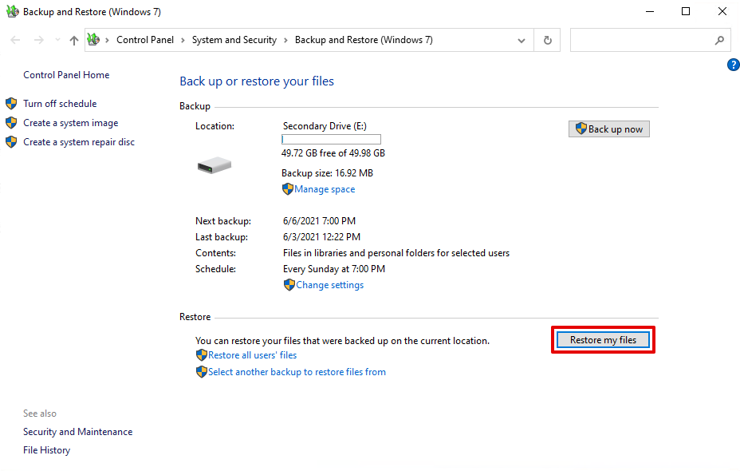
Task: Click the shield icon next to Change settings
Action: pyautogui.click(x=289, y=285)
